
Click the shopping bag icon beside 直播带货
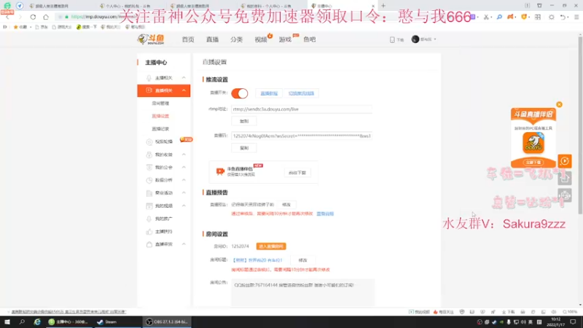click(x=149, y=244)
